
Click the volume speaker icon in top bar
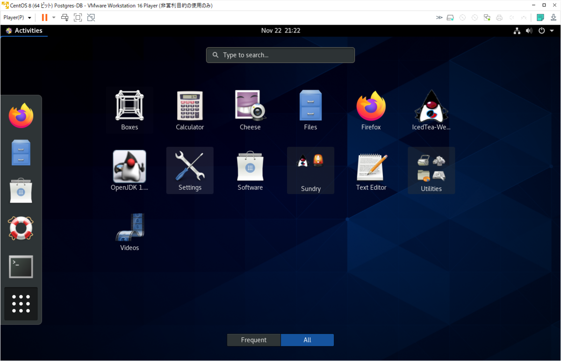[529, 31]
